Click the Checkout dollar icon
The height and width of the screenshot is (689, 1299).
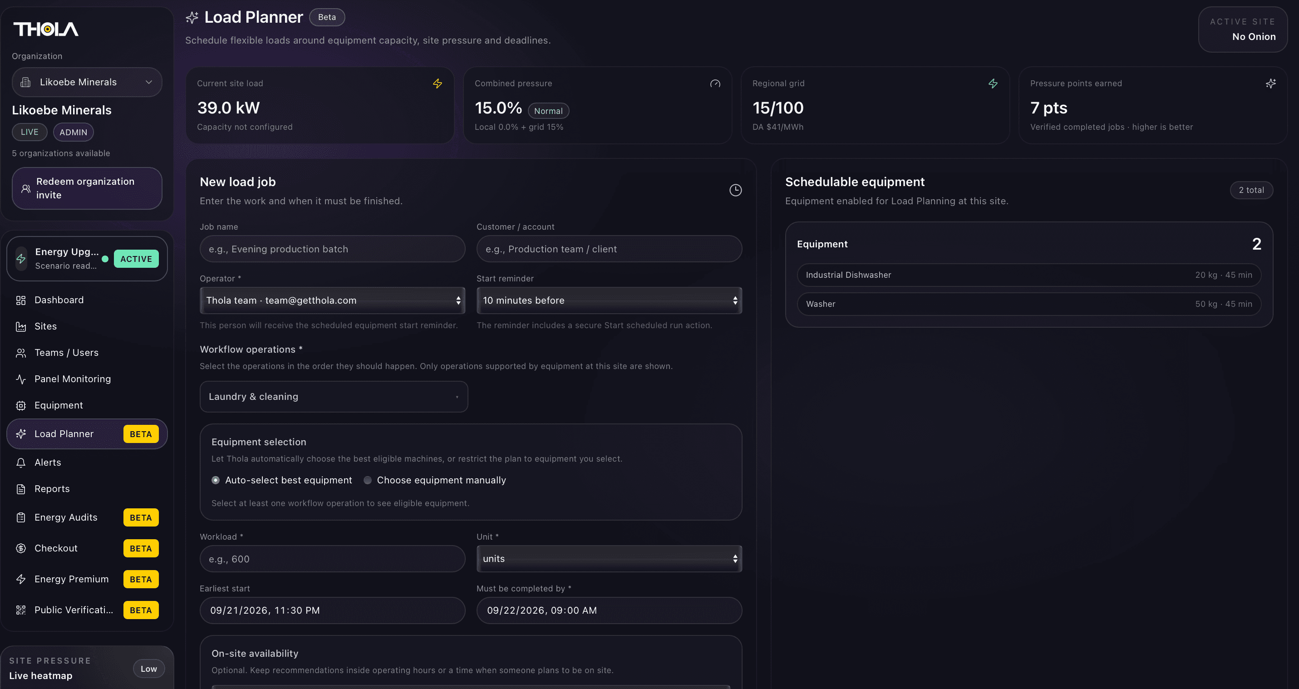[21, 548]
